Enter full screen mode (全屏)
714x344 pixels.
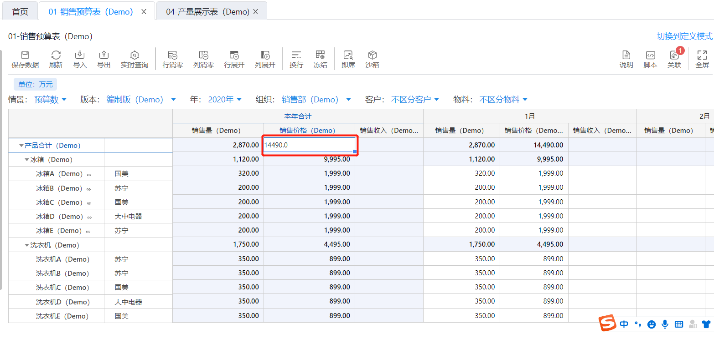[x=702, y=56]
